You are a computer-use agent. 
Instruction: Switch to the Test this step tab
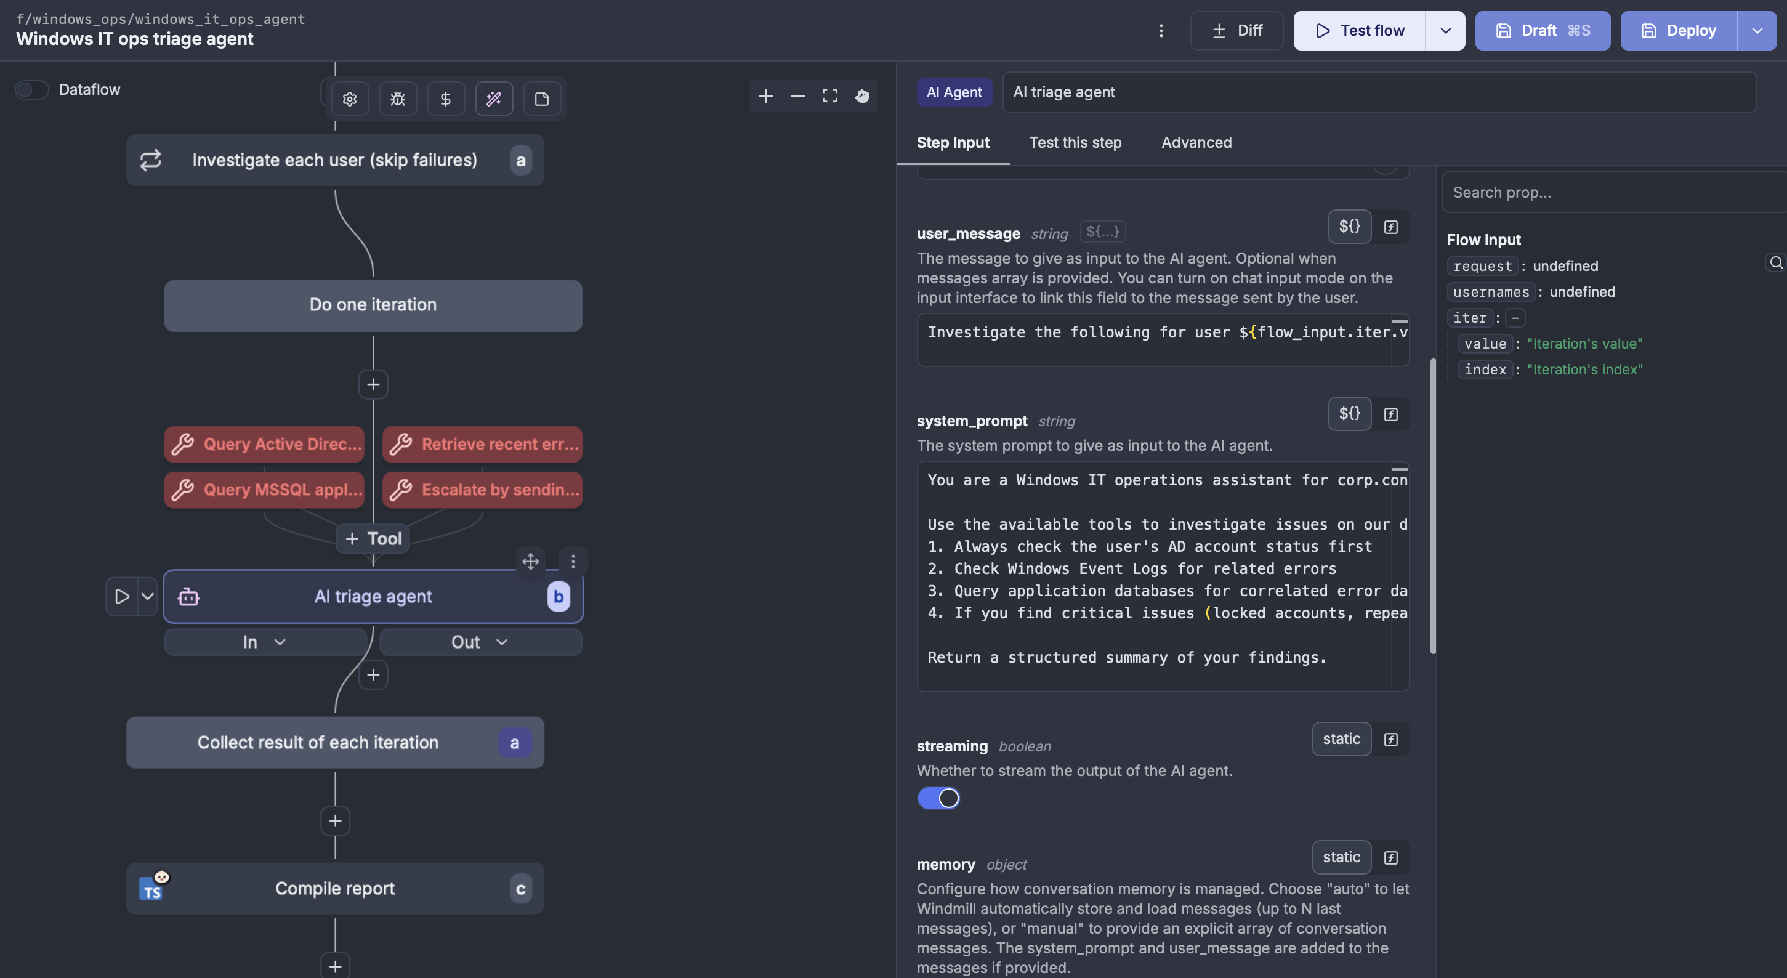[x=1075, y=142]
